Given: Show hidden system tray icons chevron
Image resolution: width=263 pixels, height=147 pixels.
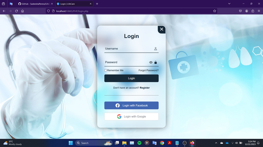Looking at the screenshot, I should click(x=216, y=143).
